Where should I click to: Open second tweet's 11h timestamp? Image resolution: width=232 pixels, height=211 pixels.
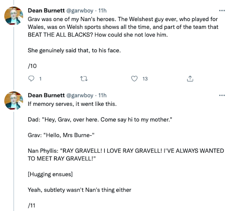tap(102, 95)
